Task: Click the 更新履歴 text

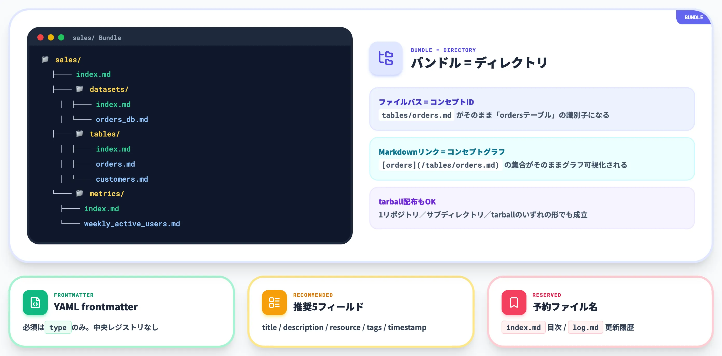Action: pyautogui.click(x=619, y=327)
